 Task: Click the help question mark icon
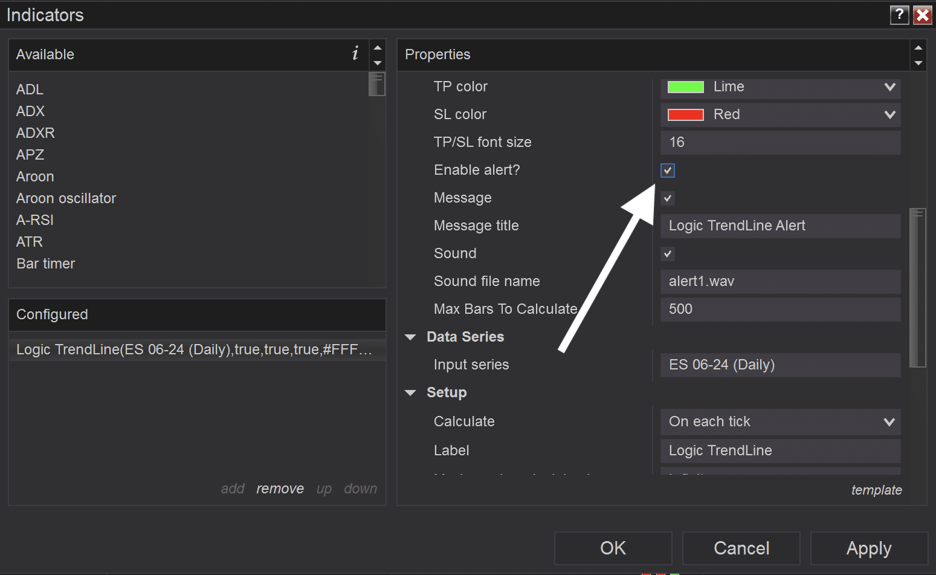899,15
